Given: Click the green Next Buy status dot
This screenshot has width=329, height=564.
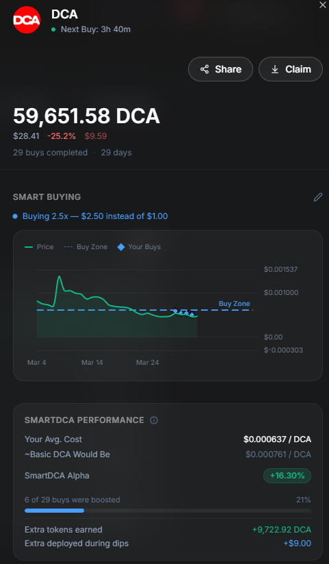Looking at the screenshot, I should pos(53,29).
